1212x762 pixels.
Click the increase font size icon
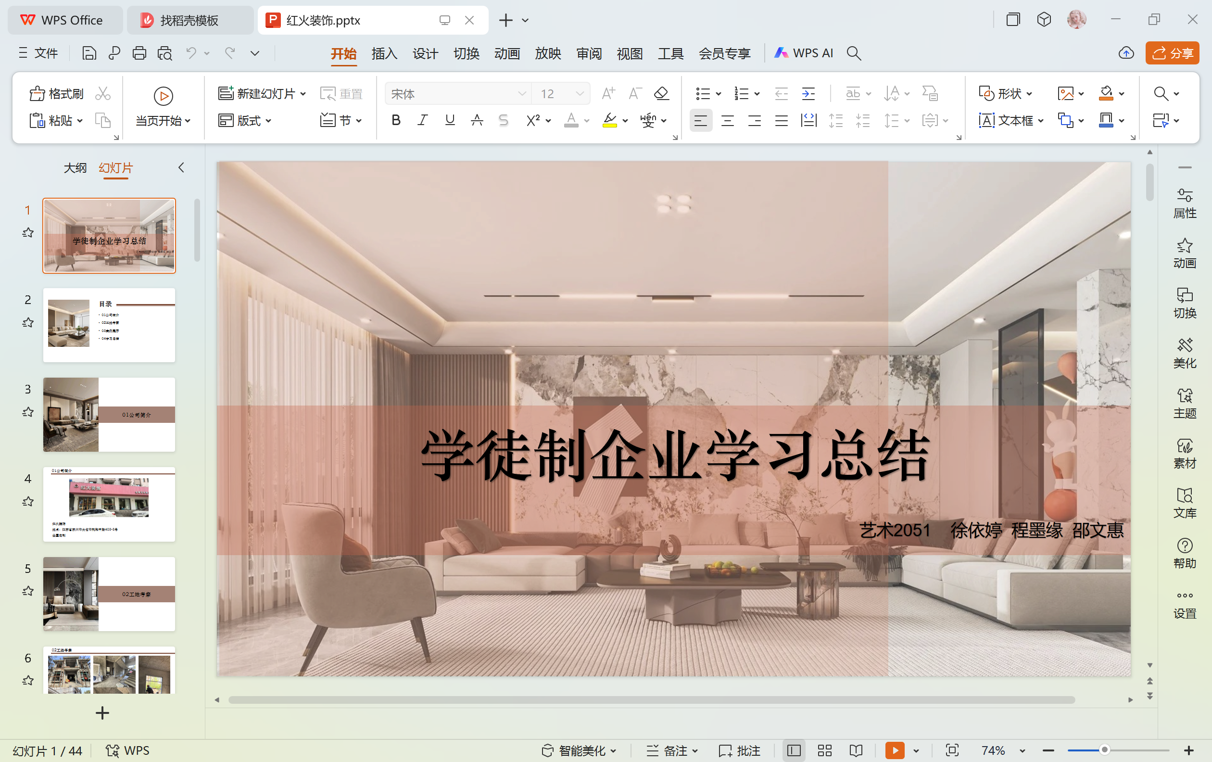(608, 94)
